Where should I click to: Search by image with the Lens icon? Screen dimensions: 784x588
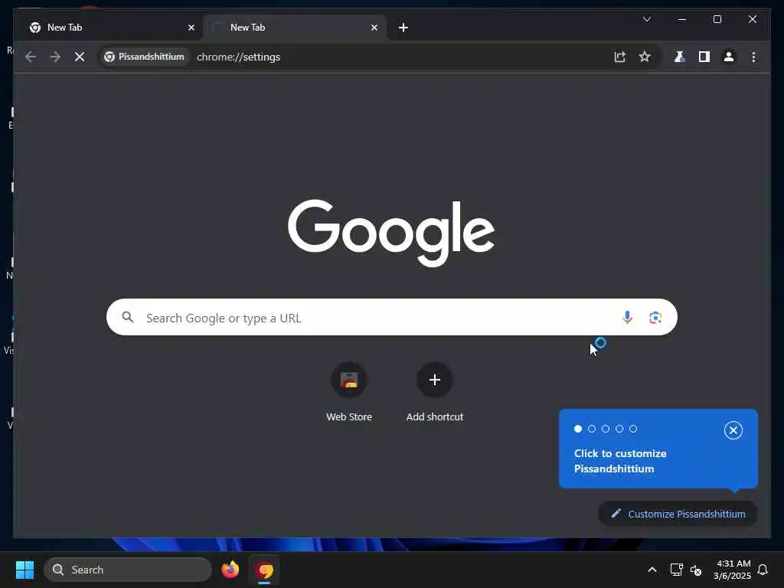click(655, 318)
